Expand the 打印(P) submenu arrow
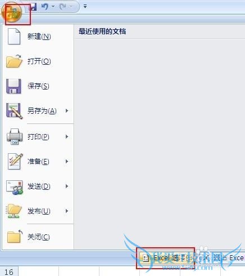The width and height of the screenshot is (245, 276). coord(67,137)
